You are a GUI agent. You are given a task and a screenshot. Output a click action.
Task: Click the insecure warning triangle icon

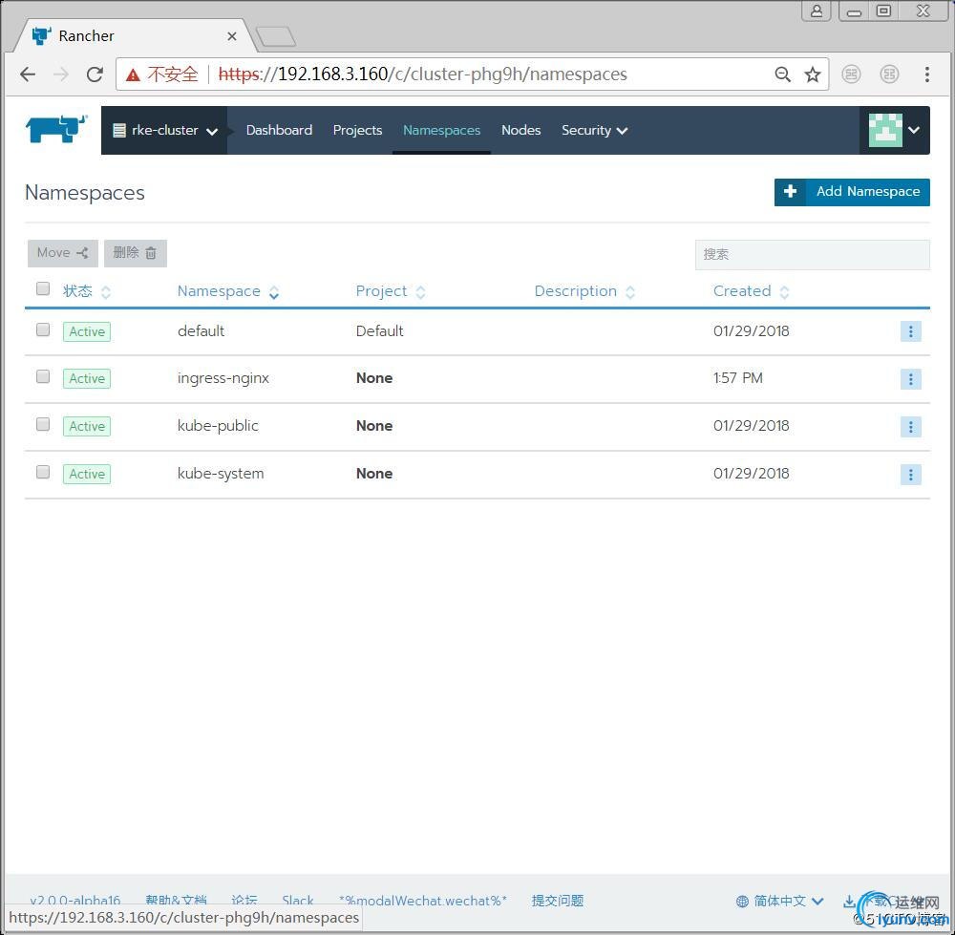point(133,74)
